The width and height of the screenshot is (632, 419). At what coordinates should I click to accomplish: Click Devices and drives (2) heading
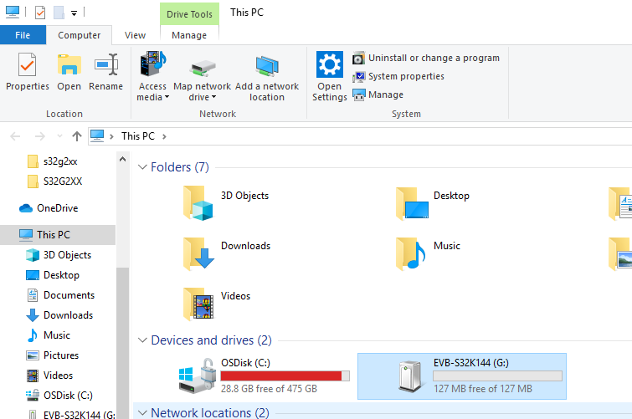tap(211, 340)
